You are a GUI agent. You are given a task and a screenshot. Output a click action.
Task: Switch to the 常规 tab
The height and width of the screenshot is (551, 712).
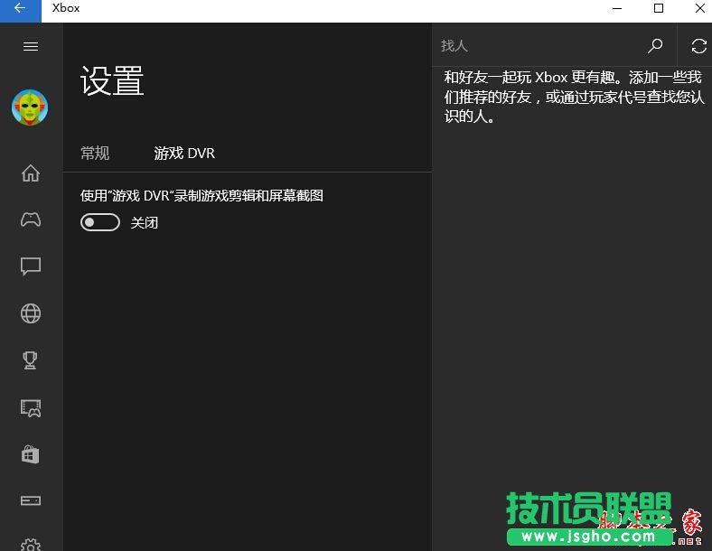[x=95, y=154]
